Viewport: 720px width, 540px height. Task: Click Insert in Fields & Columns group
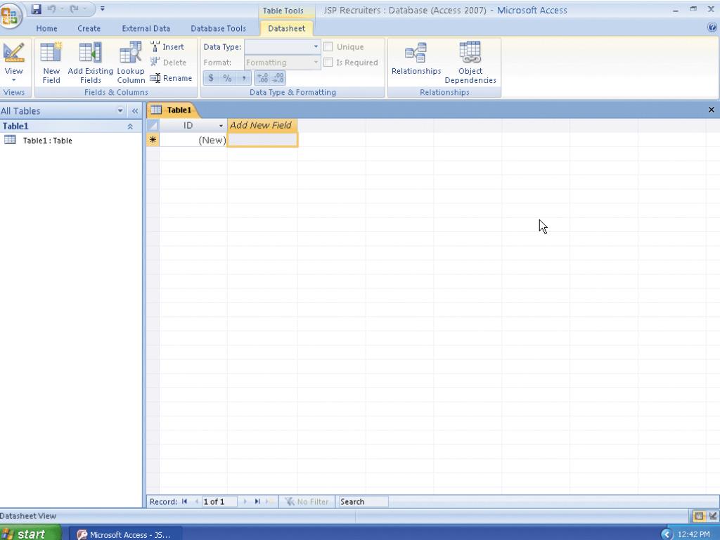[167, 47]
